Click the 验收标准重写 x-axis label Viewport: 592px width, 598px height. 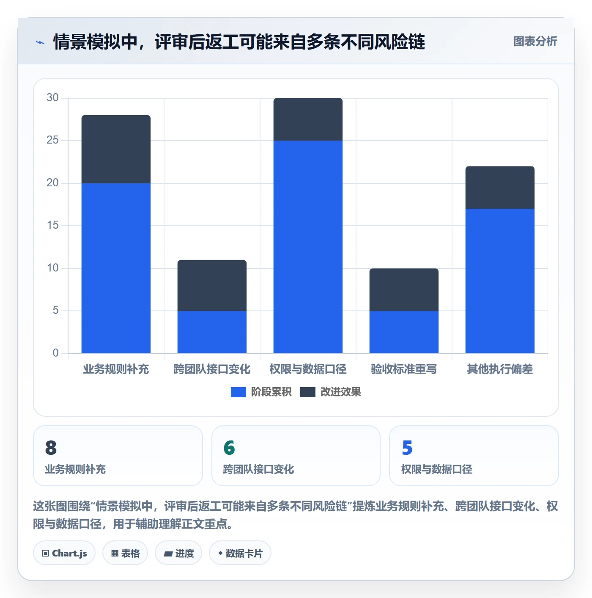point(404,369)
